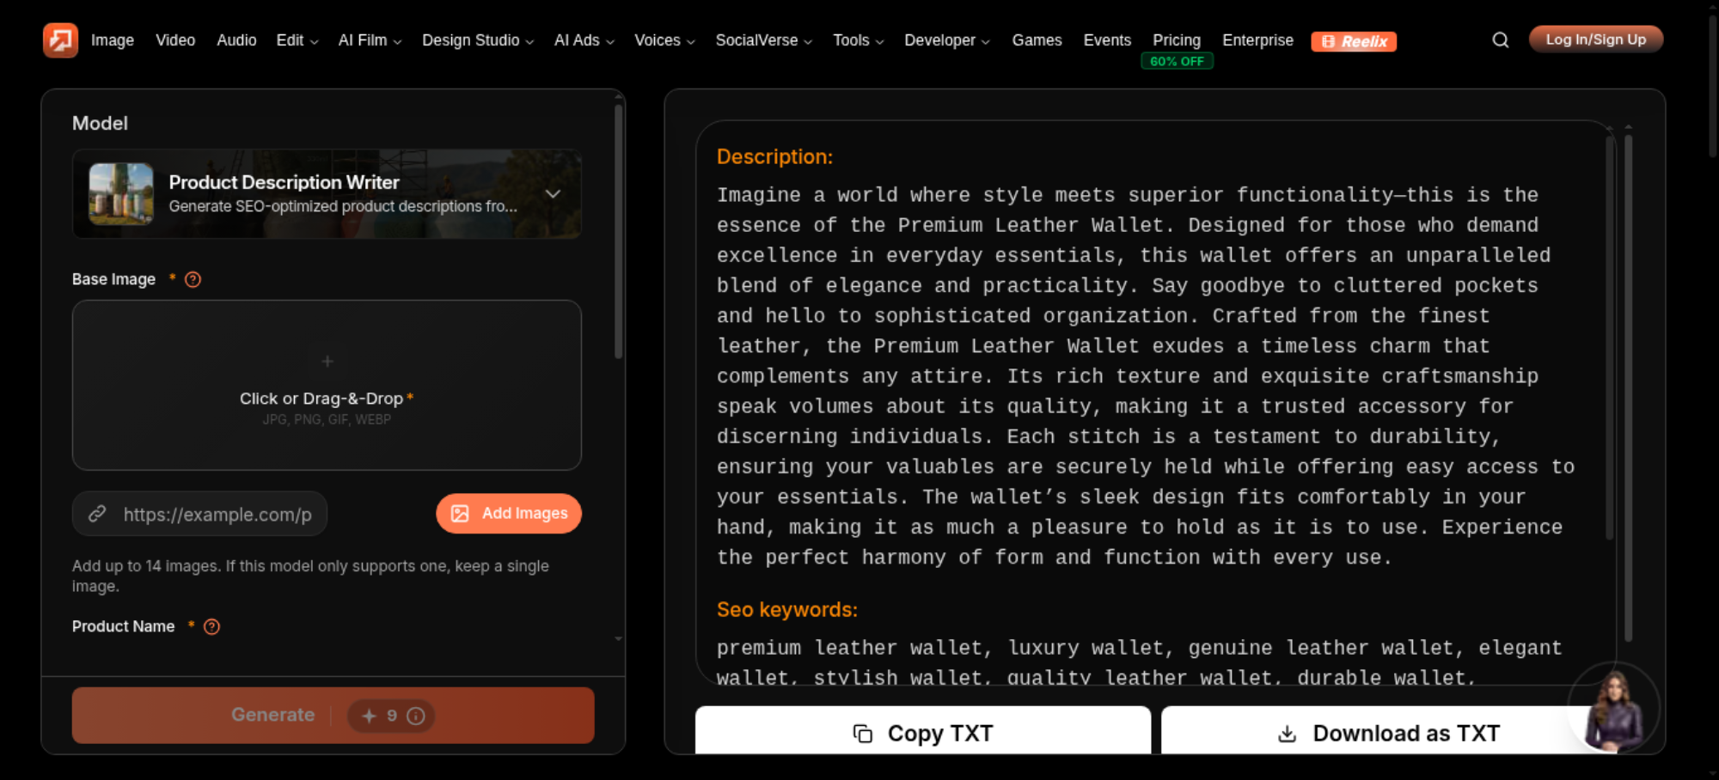Go to the Video section
Viewport: 1719px width, 780px height.
click(x=175, y=40)
